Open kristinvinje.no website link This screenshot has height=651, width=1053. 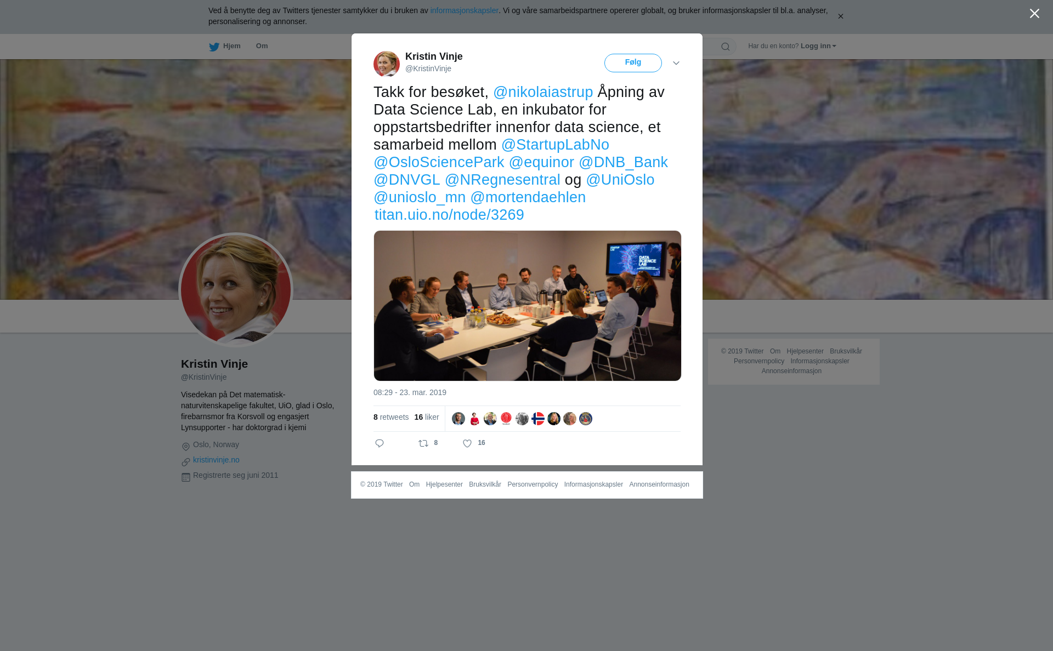coord(216,460)
